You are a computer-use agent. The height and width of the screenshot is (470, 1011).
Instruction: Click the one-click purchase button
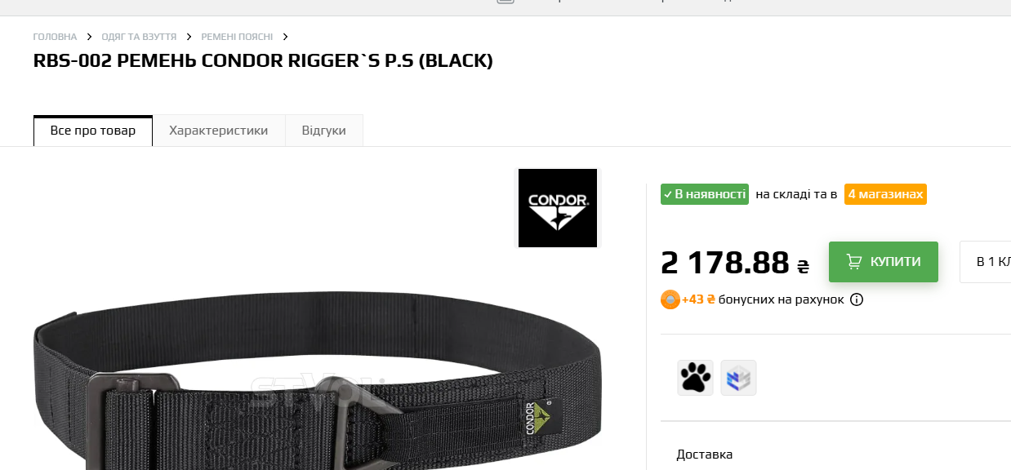coord(986,262)
